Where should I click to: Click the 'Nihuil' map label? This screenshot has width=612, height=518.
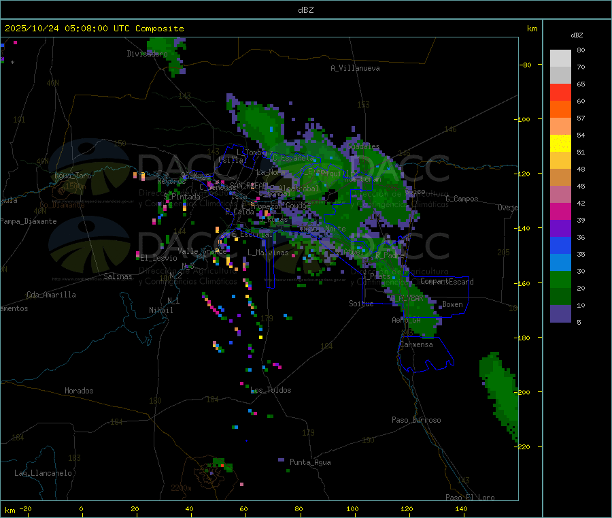pos(160,310)
